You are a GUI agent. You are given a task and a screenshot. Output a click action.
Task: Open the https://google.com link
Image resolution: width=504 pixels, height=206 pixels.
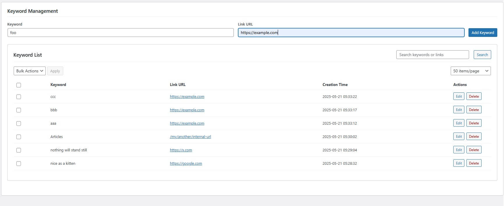(x=186, y=164)
